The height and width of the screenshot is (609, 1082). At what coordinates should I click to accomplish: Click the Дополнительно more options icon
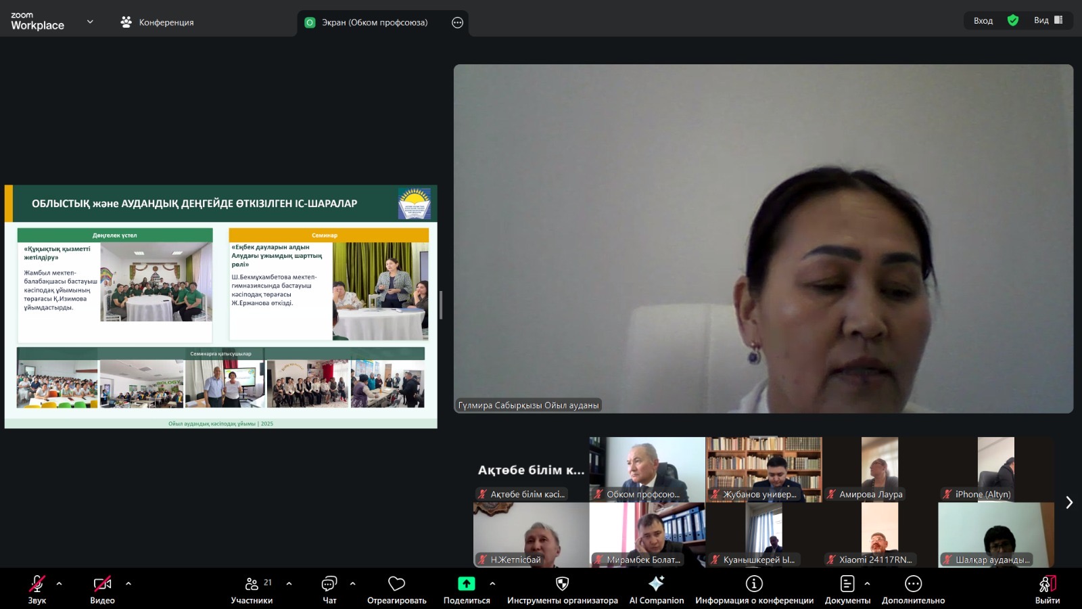pos(913,584)
